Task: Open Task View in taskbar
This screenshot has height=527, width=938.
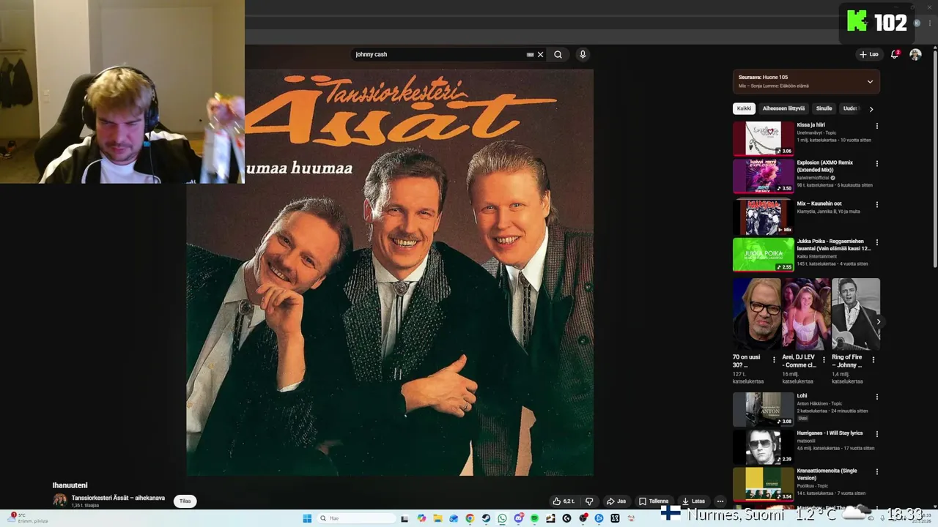Action: click(x=405, y=518)
